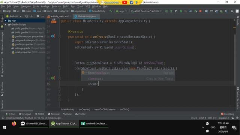Click the Attach Debugger to process icon
The height and width of the screenshot is (135, 240).
(x=196, y=11)
